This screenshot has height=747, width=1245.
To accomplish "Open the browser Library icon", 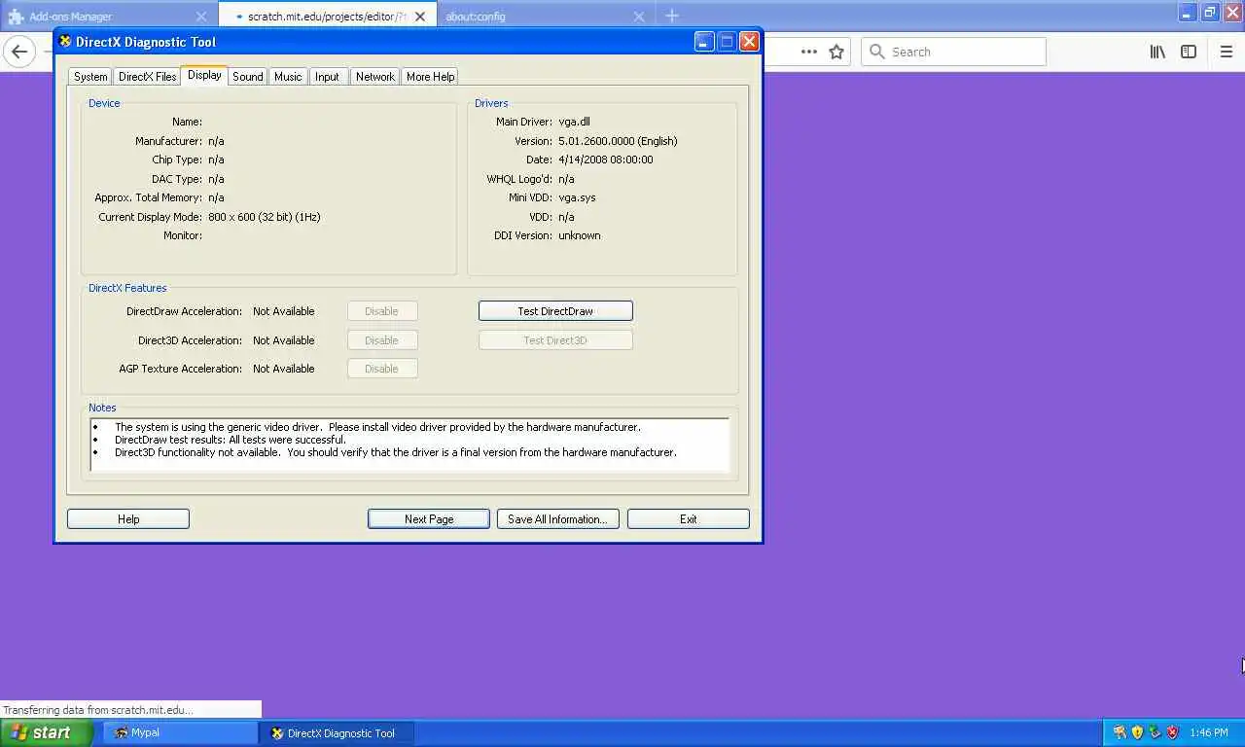I will [1157, 52].
